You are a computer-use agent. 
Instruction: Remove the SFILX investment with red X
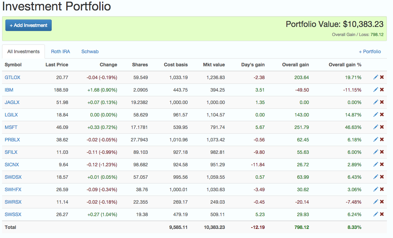click(382, 152)
